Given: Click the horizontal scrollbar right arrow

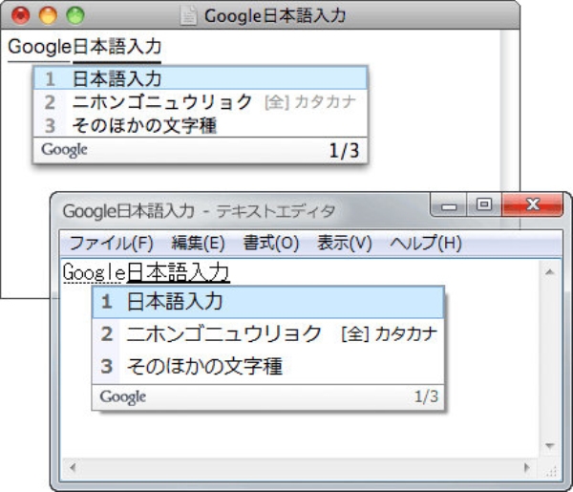Looking at the screenshot, I should 528,469.
